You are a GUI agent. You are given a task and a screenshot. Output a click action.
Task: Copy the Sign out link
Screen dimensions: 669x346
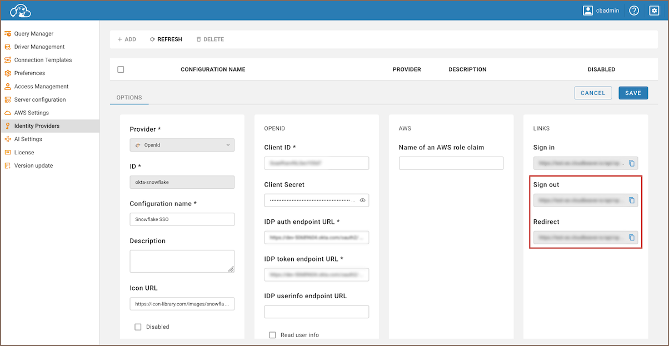(631, 200)
